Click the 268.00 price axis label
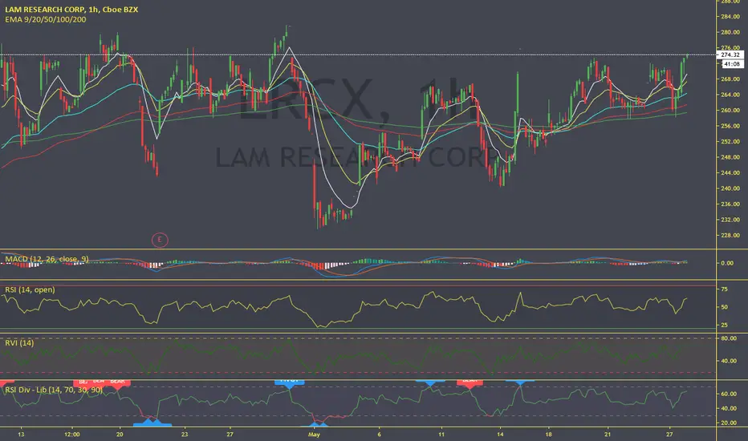 tap(730, 79)
